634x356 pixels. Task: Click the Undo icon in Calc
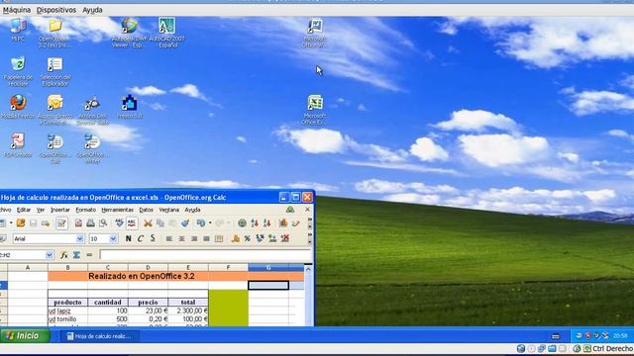(x=200, y=222)
